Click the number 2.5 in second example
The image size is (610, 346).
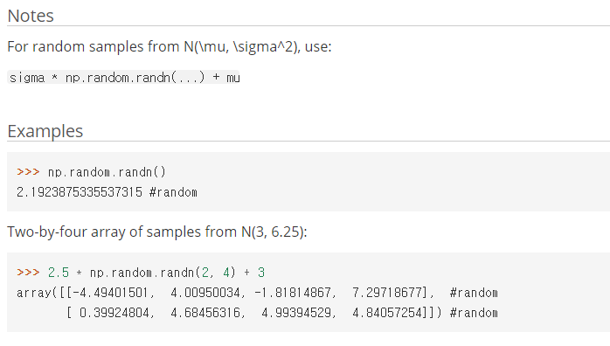[x=59, y=273]
